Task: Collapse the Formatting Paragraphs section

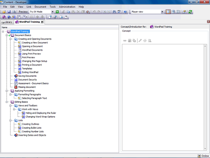Action: point(10,94)
